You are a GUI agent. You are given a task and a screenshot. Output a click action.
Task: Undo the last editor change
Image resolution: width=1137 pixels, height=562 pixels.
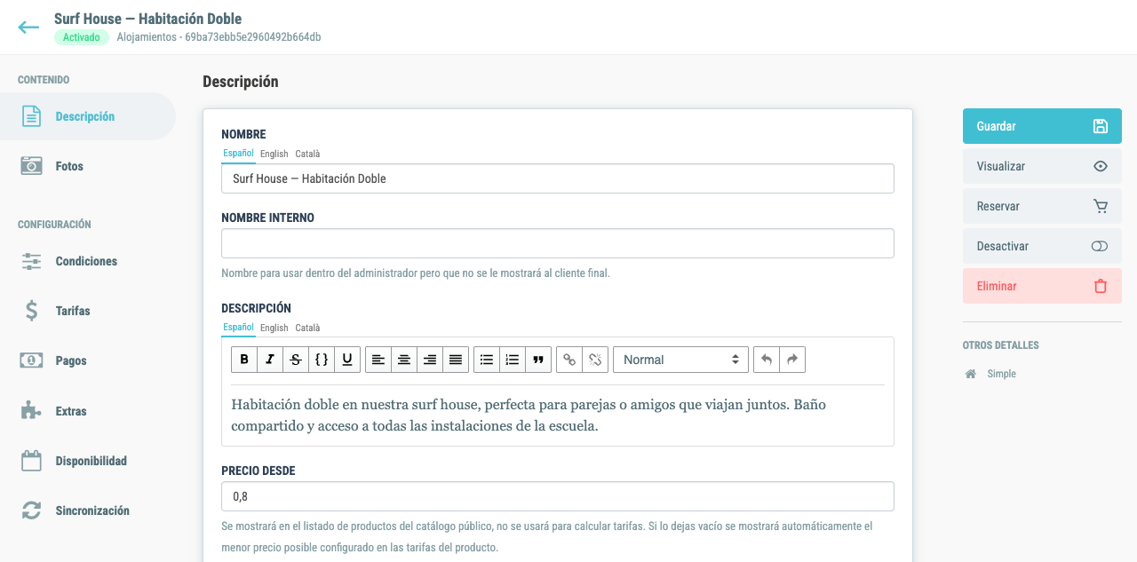pos(767,360)
